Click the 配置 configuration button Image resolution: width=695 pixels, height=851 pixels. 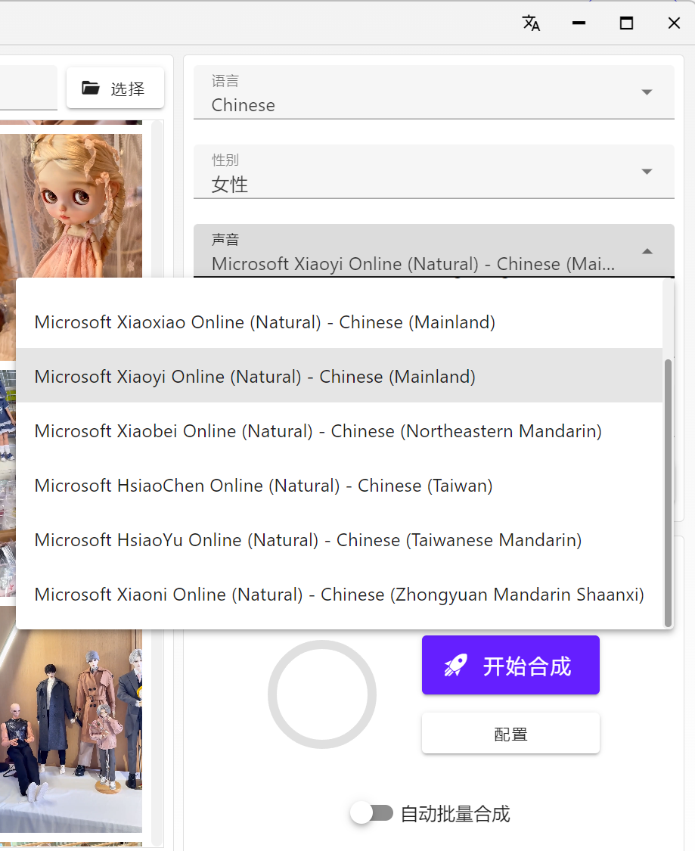[510, 734]
